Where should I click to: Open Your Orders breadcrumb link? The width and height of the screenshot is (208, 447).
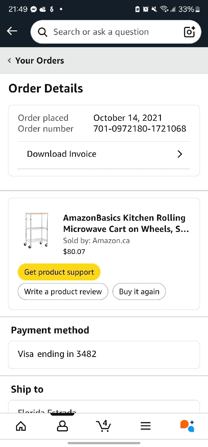40,61
